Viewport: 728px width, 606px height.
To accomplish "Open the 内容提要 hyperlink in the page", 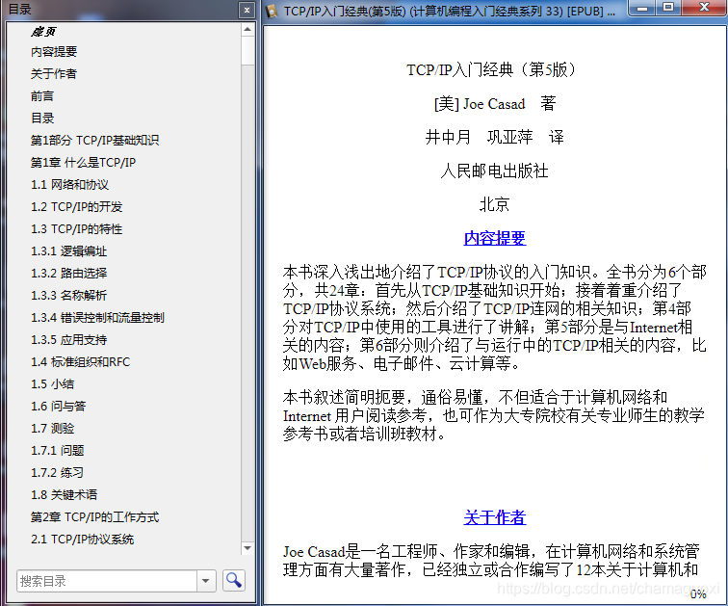I will click(494, 238).
